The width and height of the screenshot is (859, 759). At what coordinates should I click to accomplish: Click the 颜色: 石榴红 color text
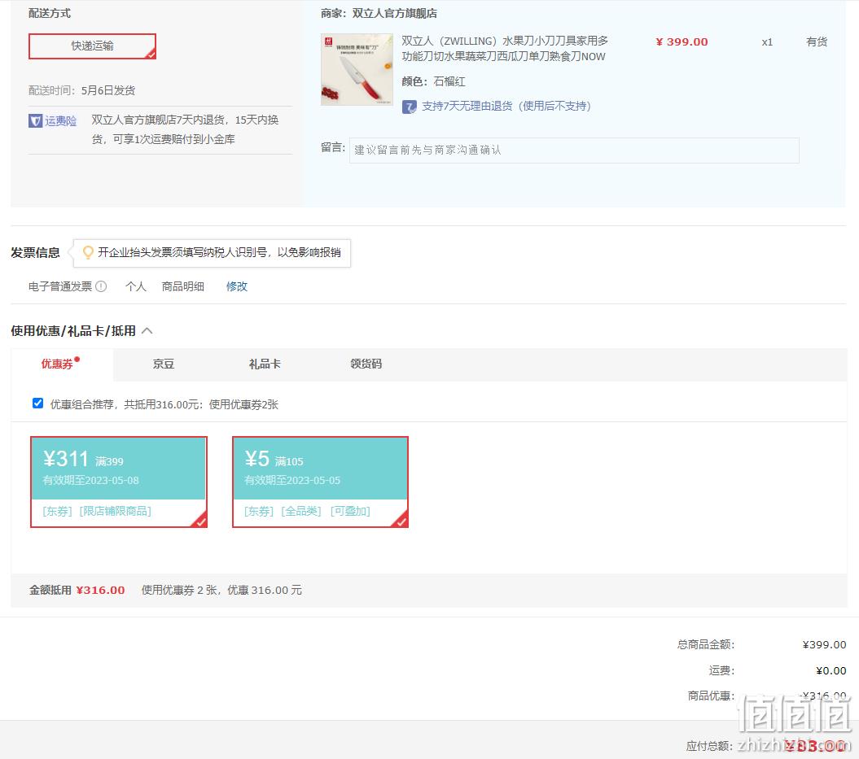(x=433, y=81)
